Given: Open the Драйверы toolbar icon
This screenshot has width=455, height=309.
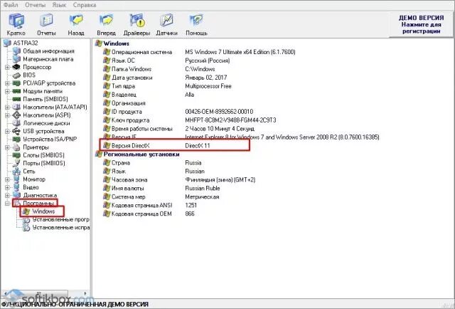Looking at the screenshot, I should [x=136, y=21].
